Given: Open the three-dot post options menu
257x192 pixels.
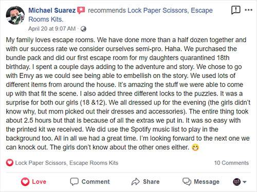Looking at the screenshot, I should pyautogui.click(x=248, y=10).
